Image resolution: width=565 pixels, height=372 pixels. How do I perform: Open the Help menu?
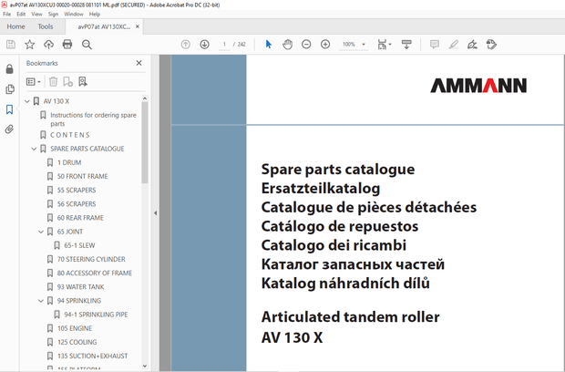(95, 14)
